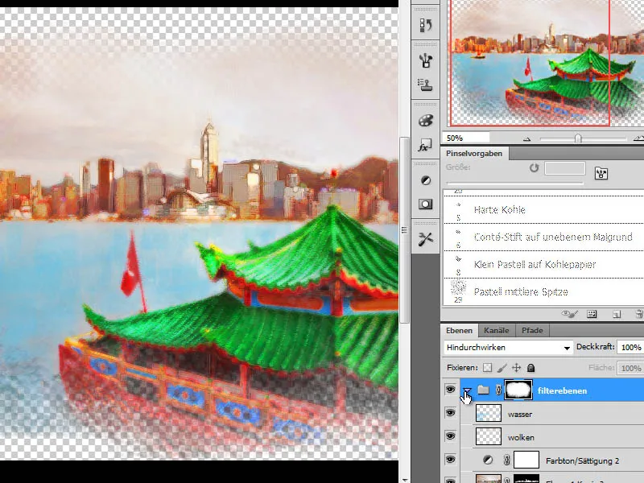Click the Navigator preview thumbnail
644x483 pixels.
(547, 63)
